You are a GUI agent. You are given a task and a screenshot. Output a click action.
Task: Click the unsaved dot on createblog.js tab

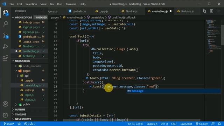170,11
